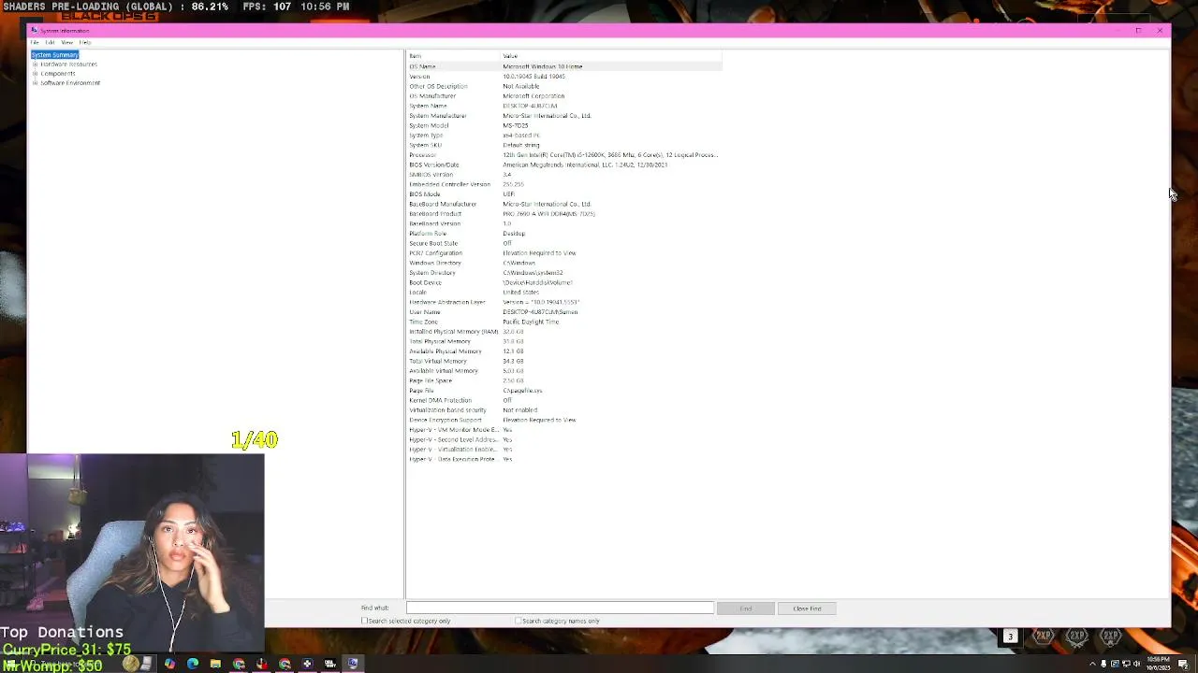Screen dimensions: 1198x673
Task: Click the Find what input field
Action: [x=560, y=609]
